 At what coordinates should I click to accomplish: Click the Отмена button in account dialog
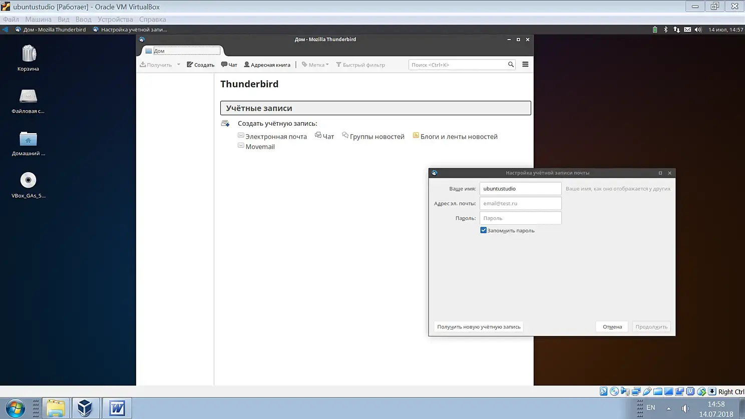pos(612,327)
